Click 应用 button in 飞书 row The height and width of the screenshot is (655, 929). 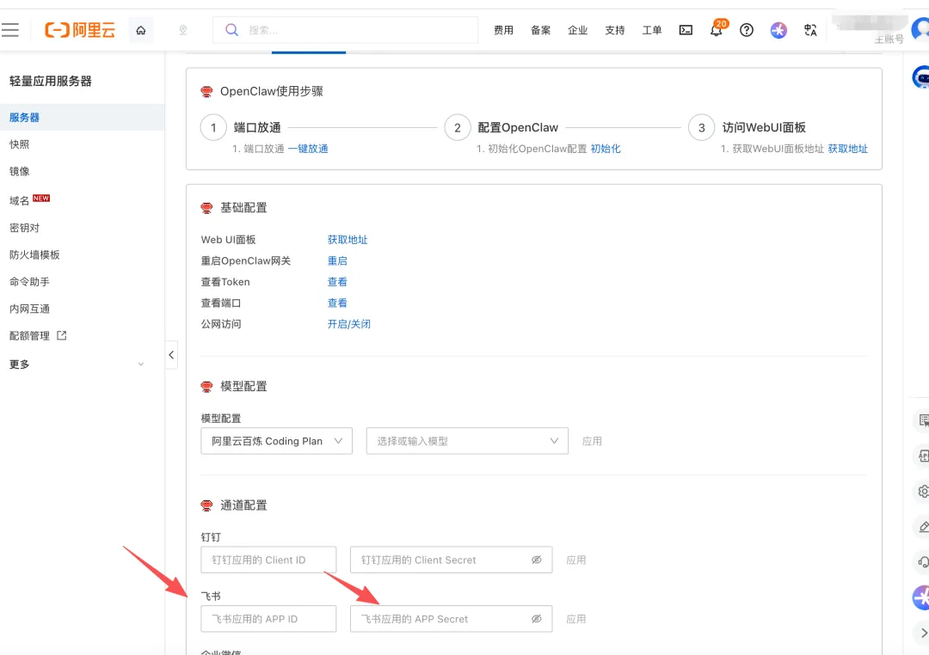point(575,618)
